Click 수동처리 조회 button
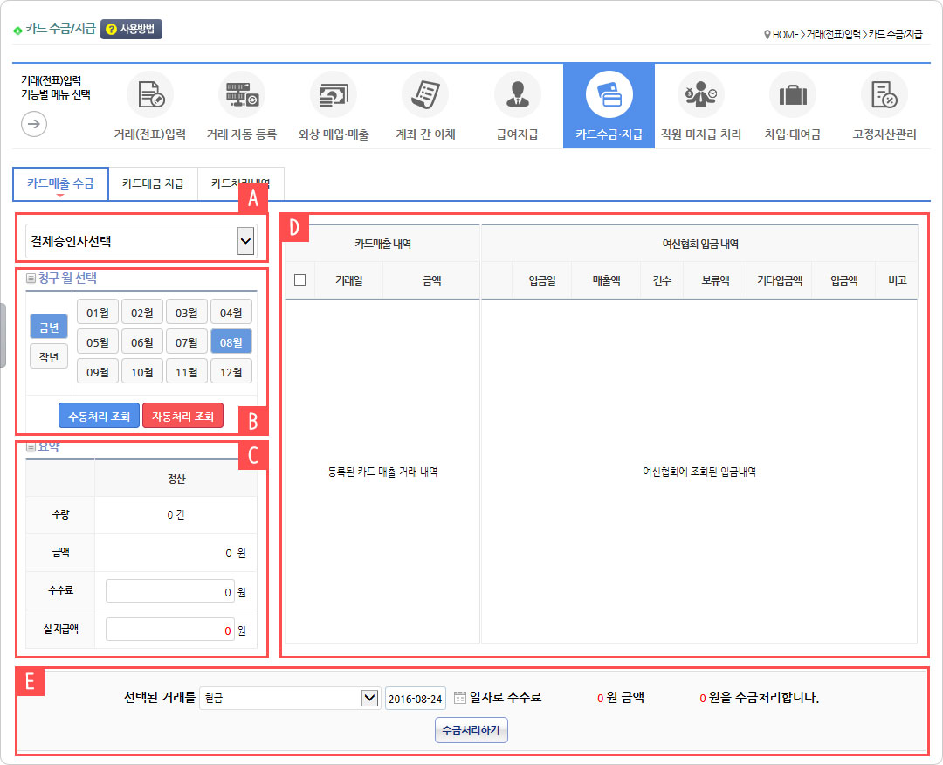The image size is (943, 765). click(x=99, y=416)
